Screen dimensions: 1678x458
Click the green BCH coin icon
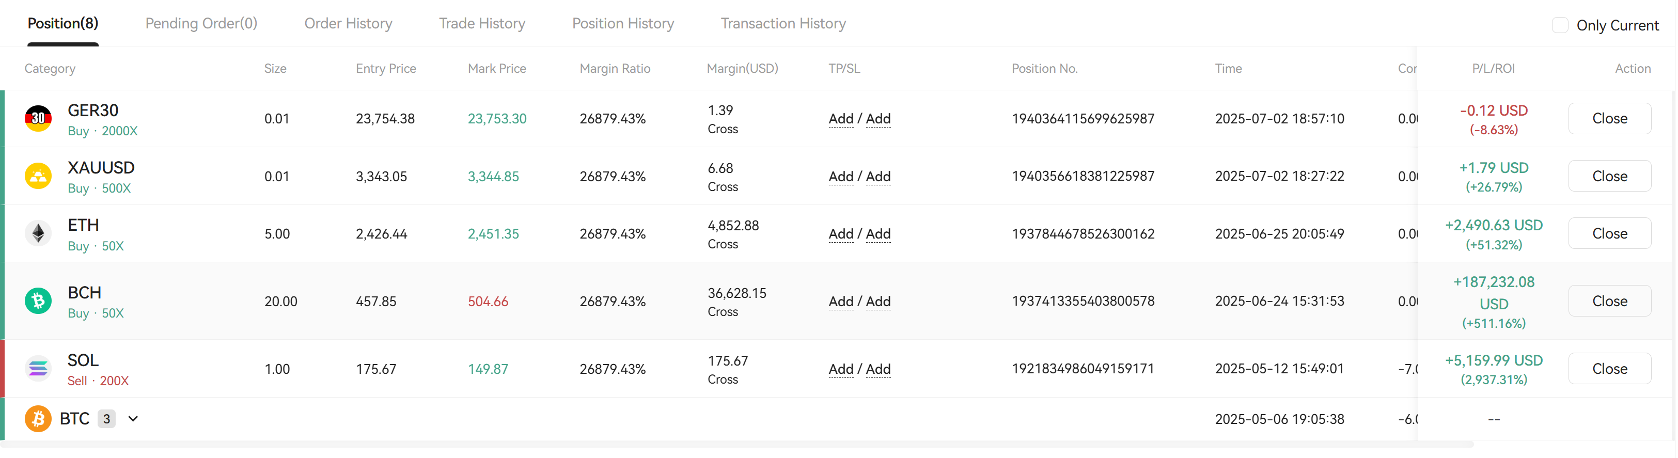click(x=38, y=301)
